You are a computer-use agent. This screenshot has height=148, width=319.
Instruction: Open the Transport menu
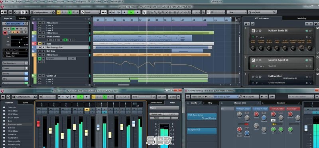pos(60,2)
